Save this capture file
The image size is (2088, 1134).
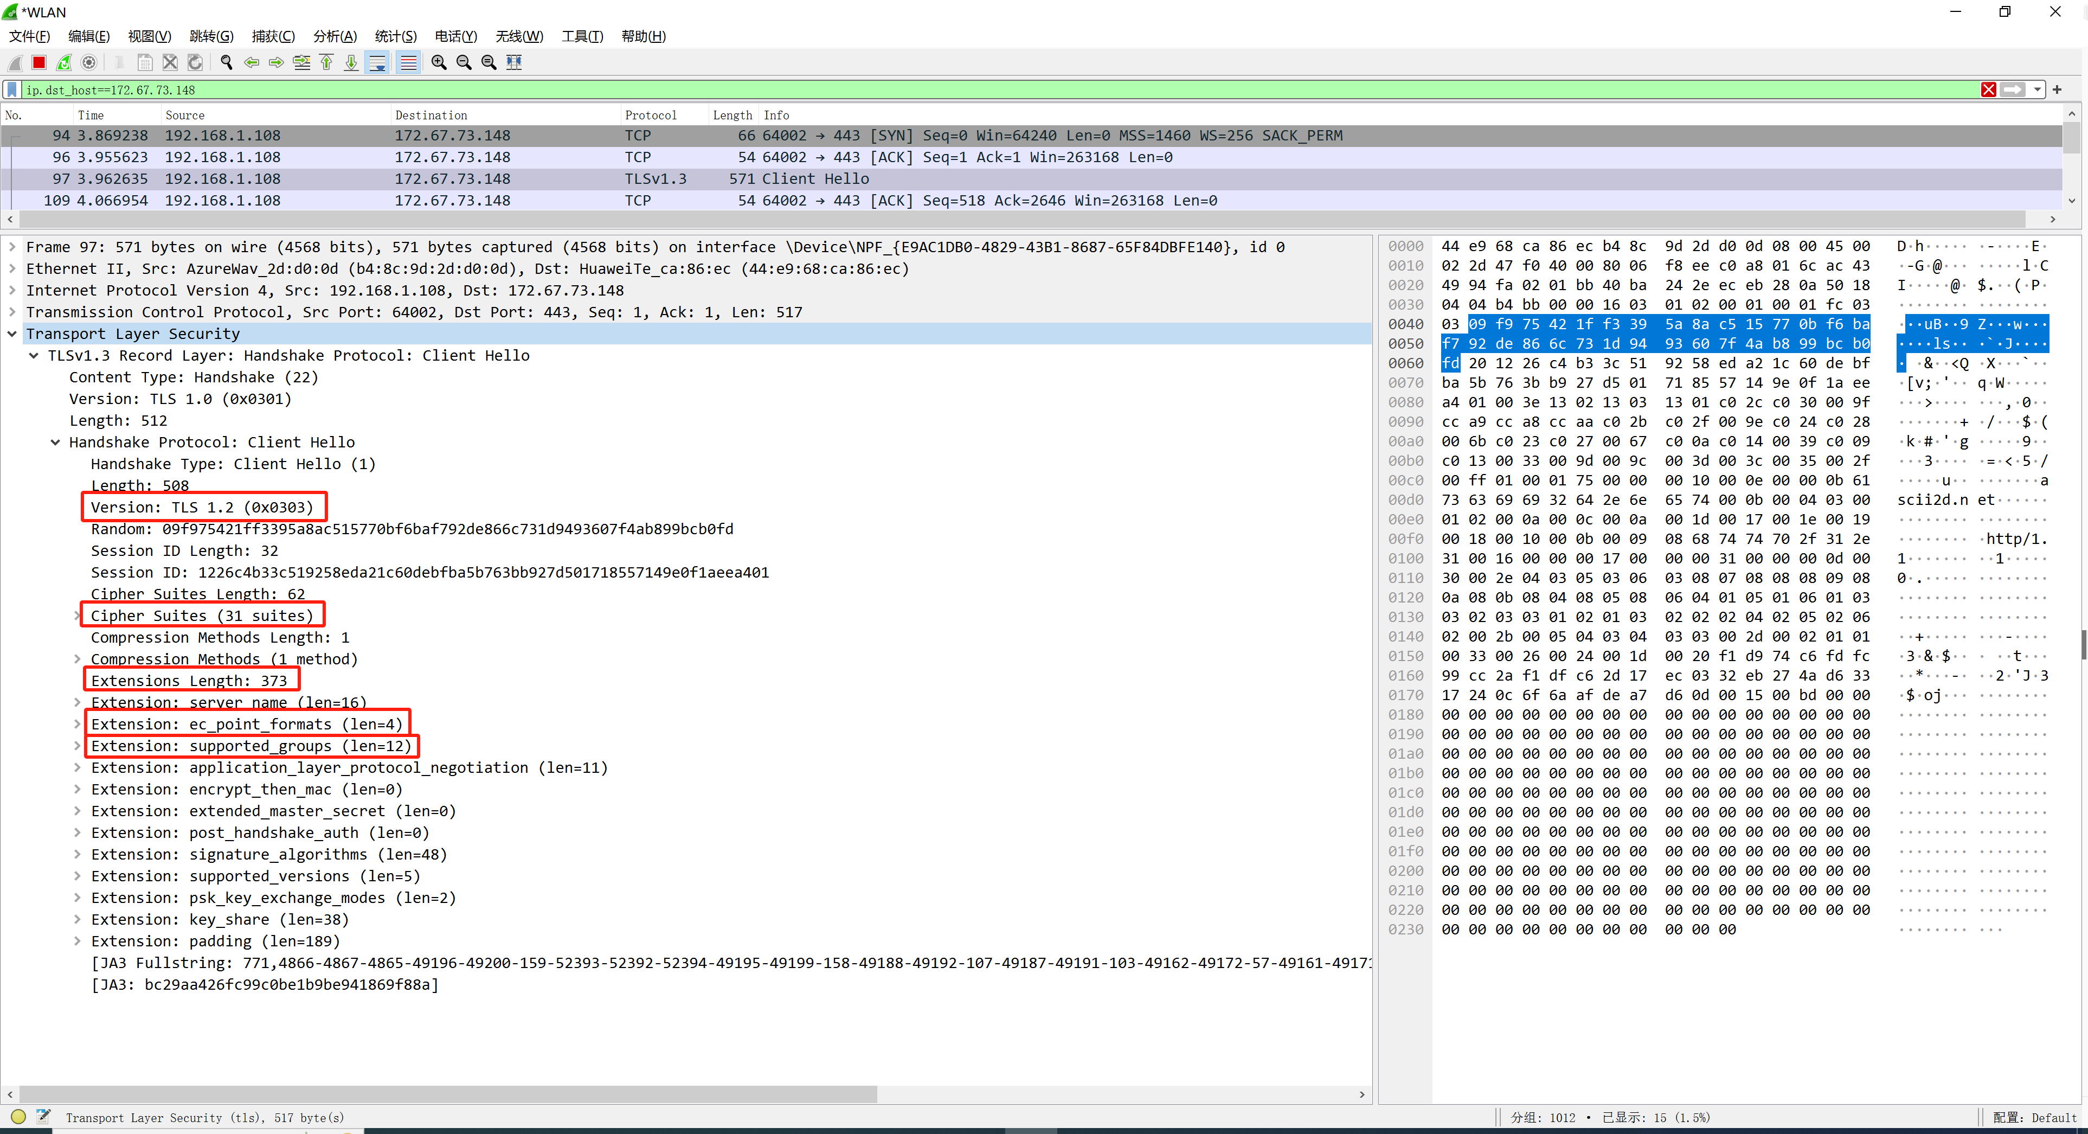pos(144,62)
